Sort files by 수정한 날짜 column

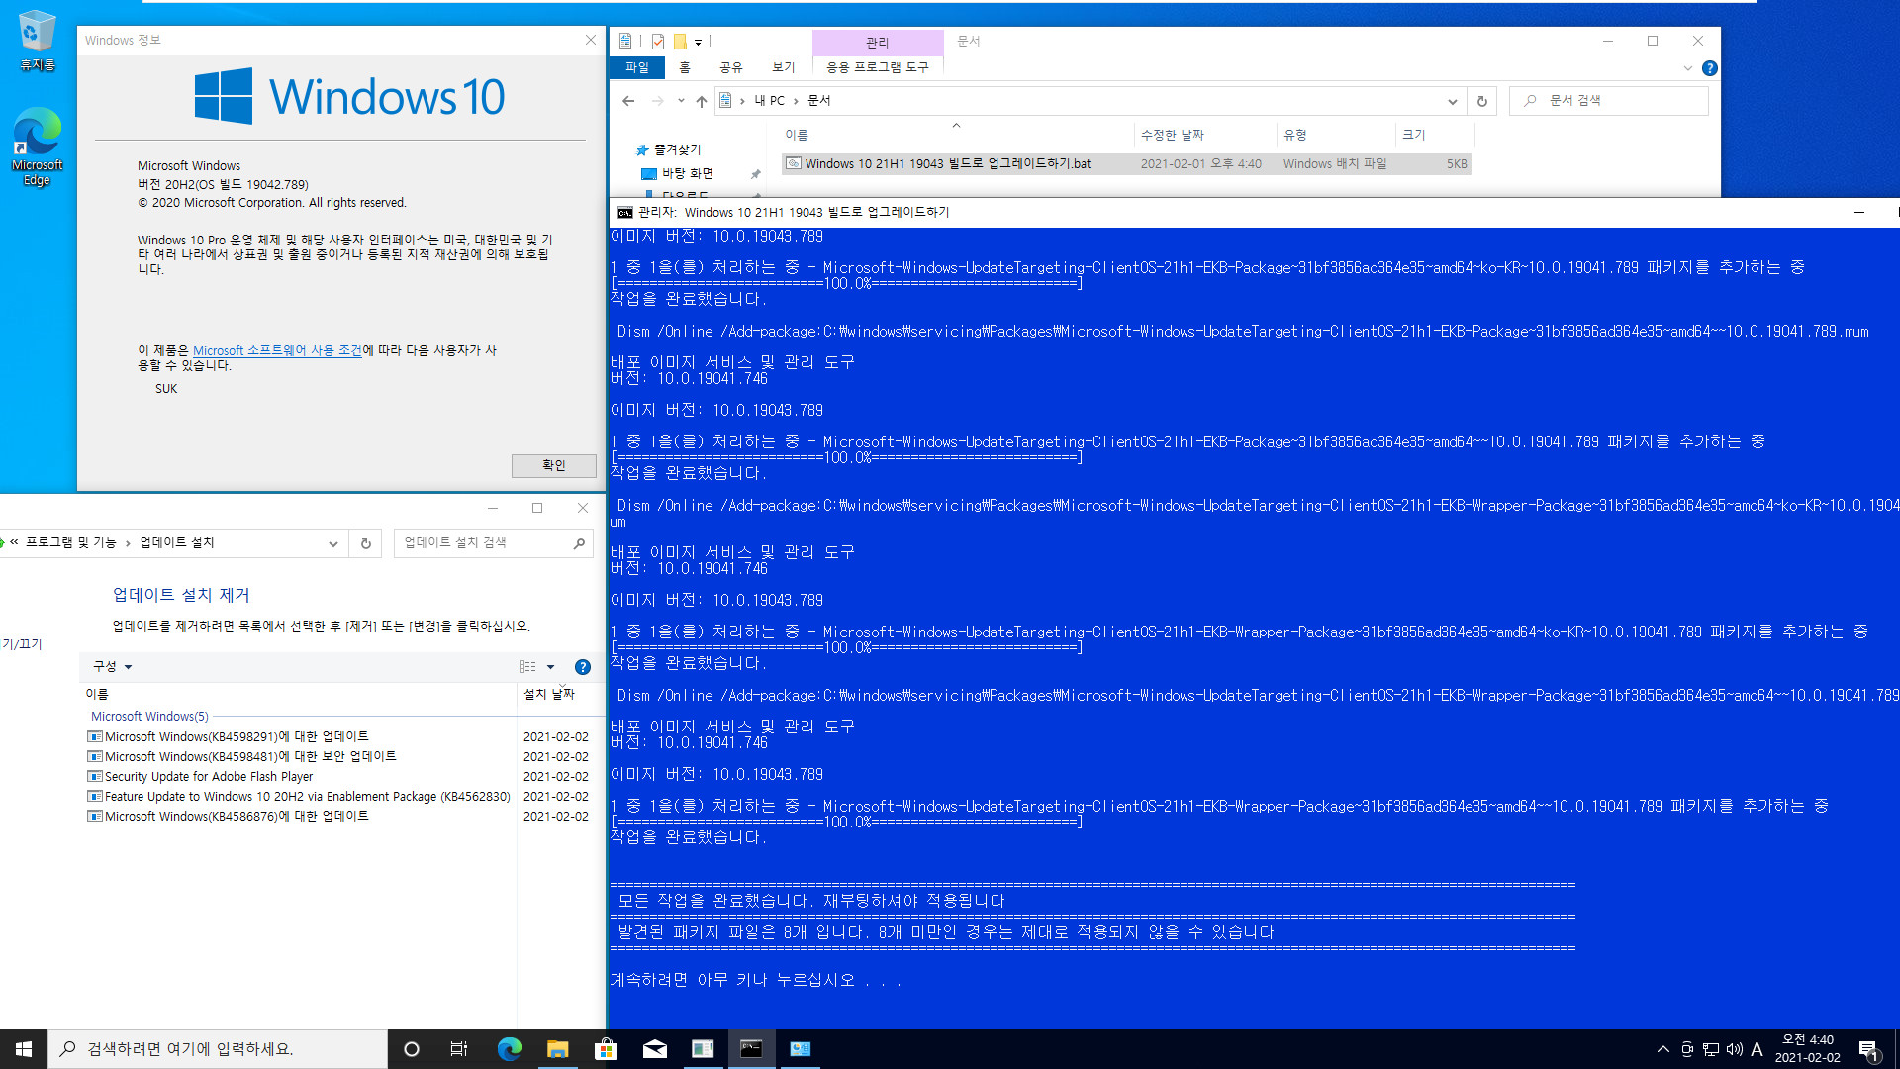1205,135
